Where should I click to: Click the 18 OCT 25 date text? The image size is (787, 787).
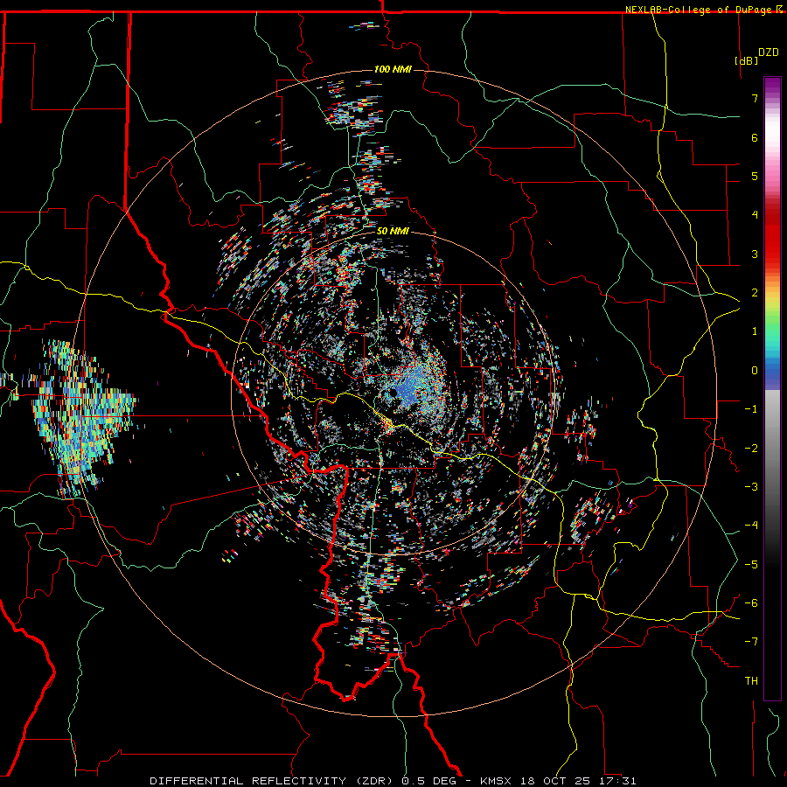point(555,781)
